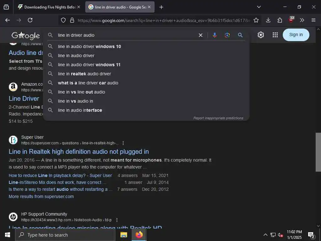Open Is there a way to restart audio link

[61, 189]
